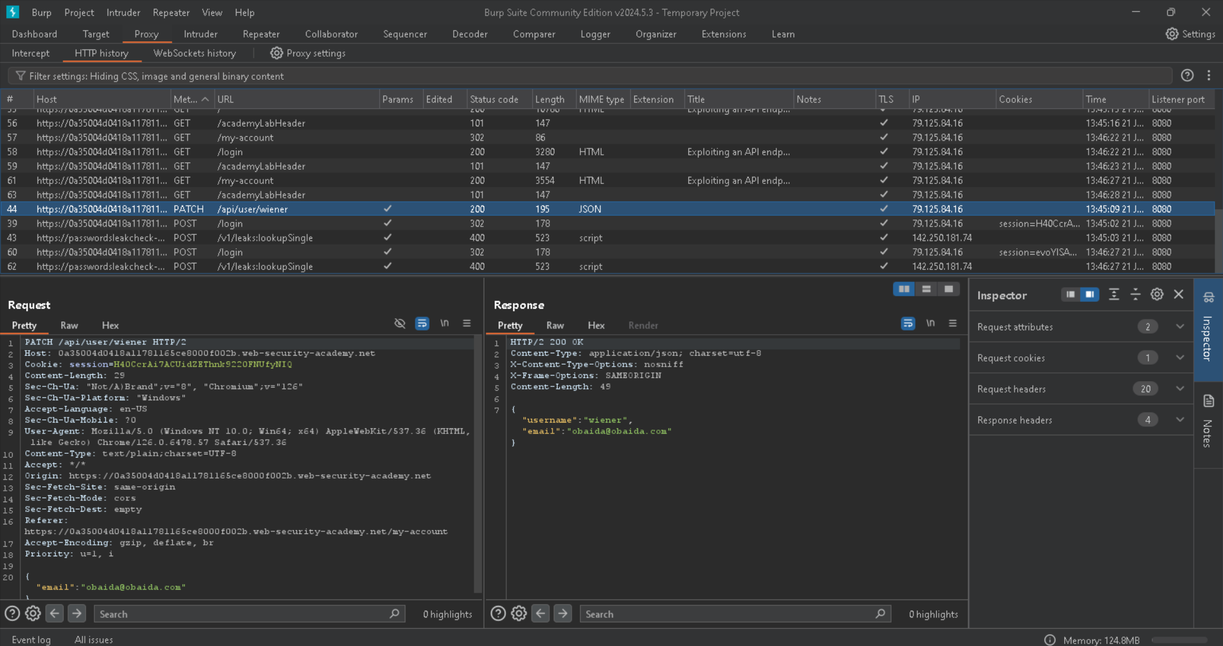Go to previous match arrow in Request panel
This screenshot has width=1223, height=646.
coord(55,614)
